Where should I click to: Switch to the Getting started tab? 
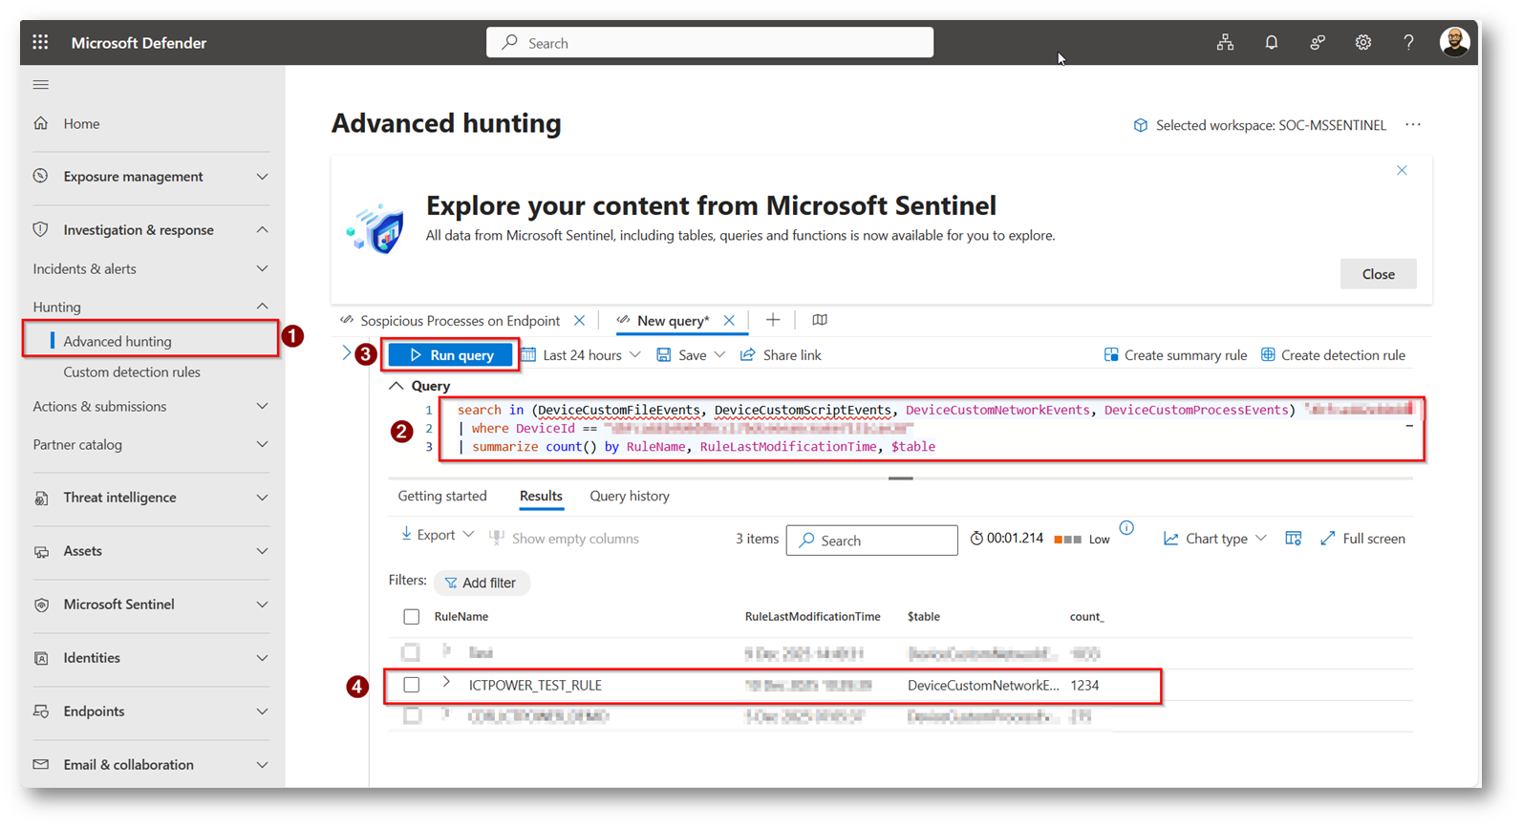tap(442, 497)
